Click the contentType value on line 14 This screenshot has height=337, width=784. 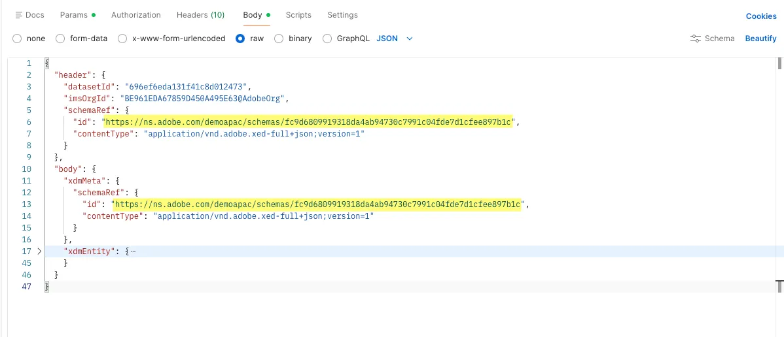click(264, 216)
